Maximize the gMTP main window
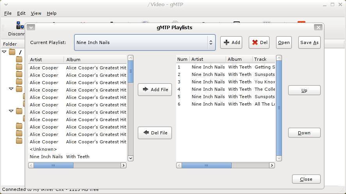Viewport: 346px width, 194px height. [x=332, y=4]
